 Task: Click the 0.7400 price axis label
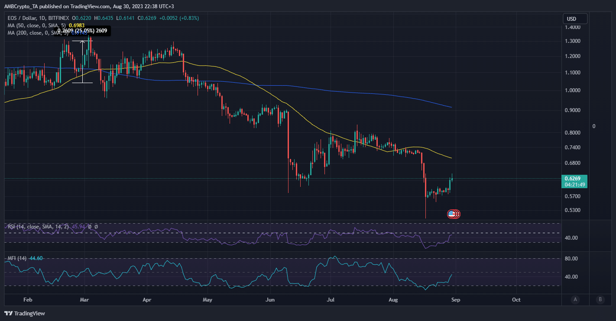(573, 148)
